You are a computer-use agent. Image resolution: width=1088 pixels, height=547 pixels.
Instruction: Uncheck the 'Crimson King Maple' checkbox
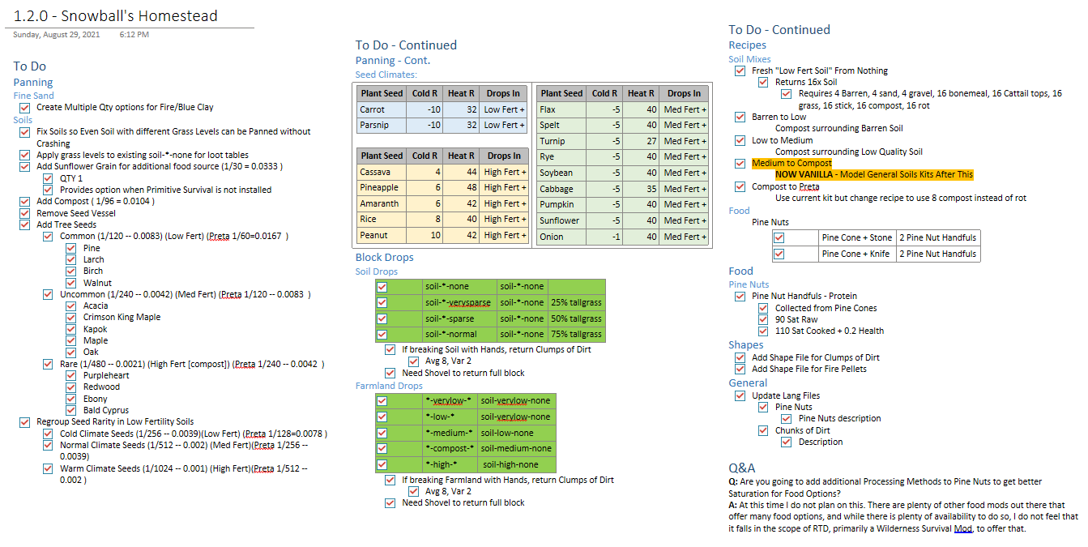tap(72, 318)
